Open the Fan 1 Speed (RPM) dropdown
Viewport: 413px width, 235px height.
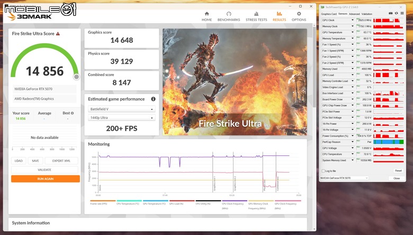pyautogui.click(x=353, y=51)
